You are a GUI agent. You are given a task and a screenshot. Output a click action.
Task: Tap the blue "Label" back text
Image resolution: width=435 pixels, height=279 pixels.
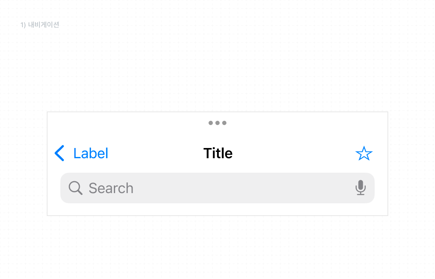pos(90,153)
